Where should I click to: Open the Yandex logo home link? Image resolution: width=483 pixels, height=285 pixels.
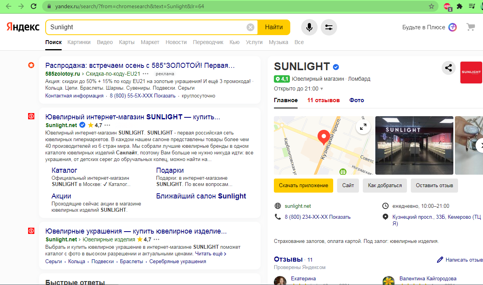(x=23, y=27)
